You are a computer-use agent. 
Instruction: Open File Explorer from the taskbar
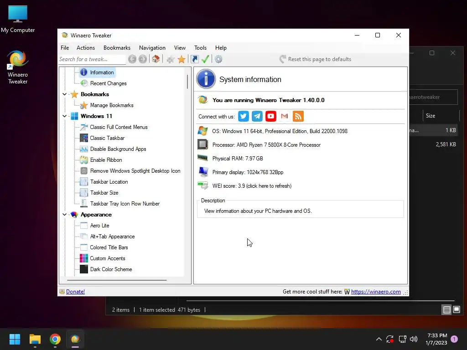pyautogui.click(x=35, y=339)
